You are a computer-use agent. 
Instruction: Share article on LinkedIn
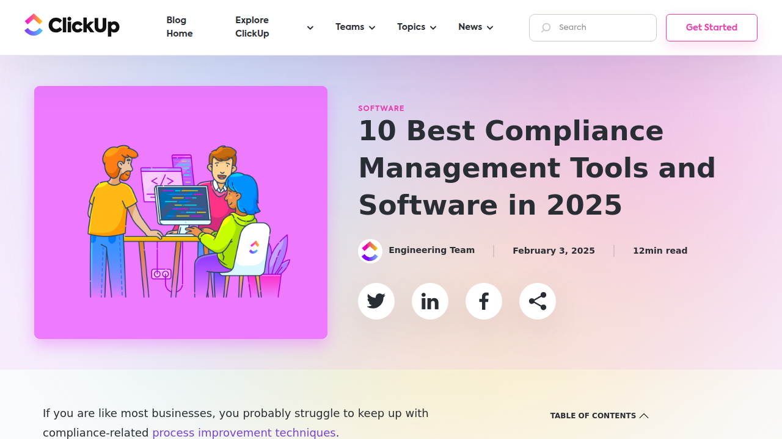coord(430,301)
